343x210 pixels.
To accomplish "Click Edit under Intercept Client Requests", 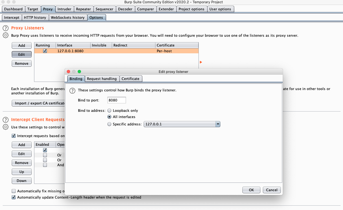I will pyautogui.click(x=22, y=154).
